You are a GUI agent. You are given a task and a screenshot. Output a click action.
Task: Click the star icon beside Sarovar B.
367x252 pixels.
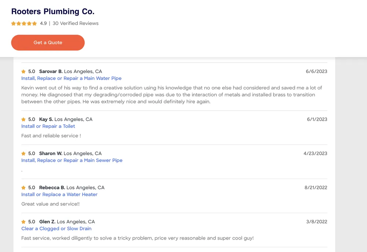(23, 72)
